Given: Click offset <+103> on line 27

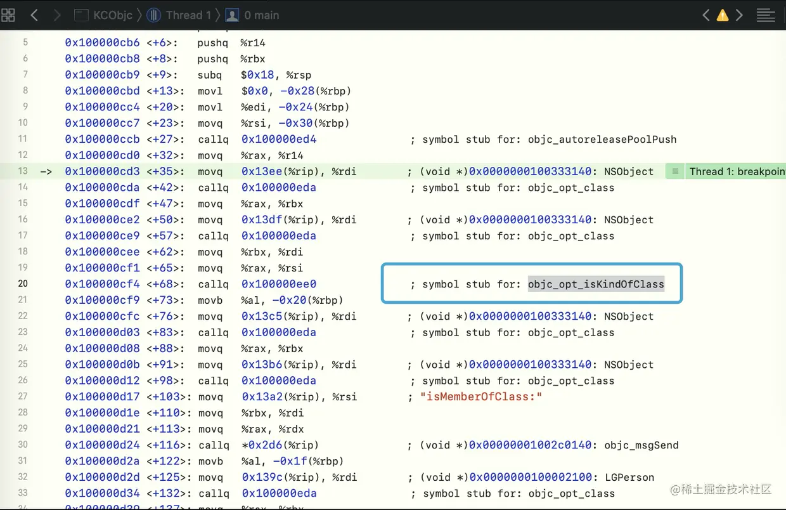Looking at the screenshot, I should pos(169,397).
